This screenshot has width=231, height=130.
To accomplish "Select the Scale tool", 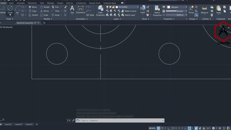I will 44,15.
